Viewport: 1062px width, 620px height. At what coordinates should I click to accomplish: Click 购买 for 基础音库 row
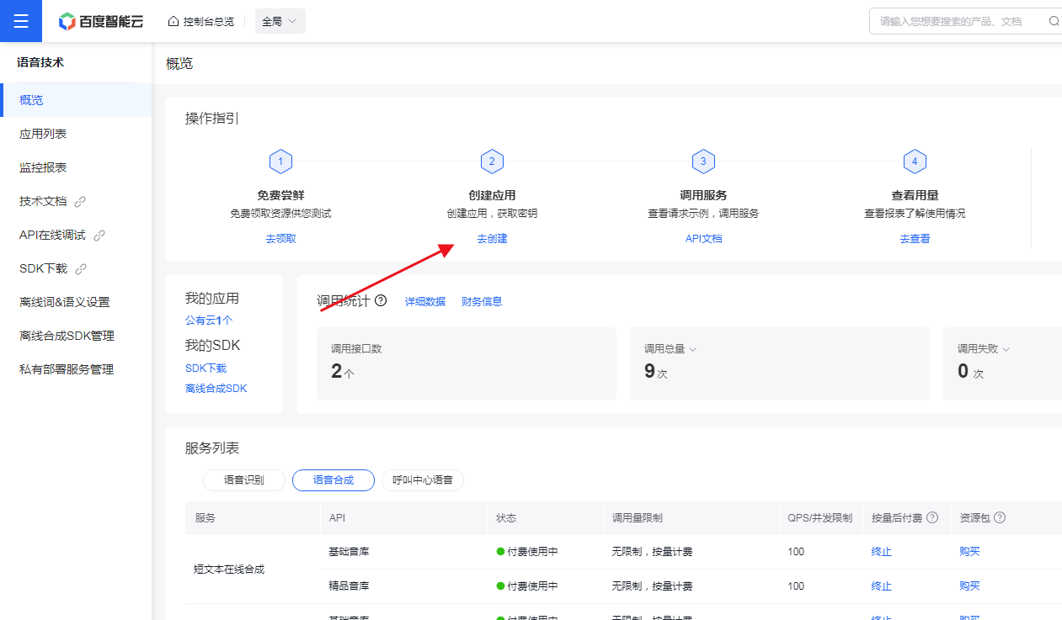click(969, 552)
